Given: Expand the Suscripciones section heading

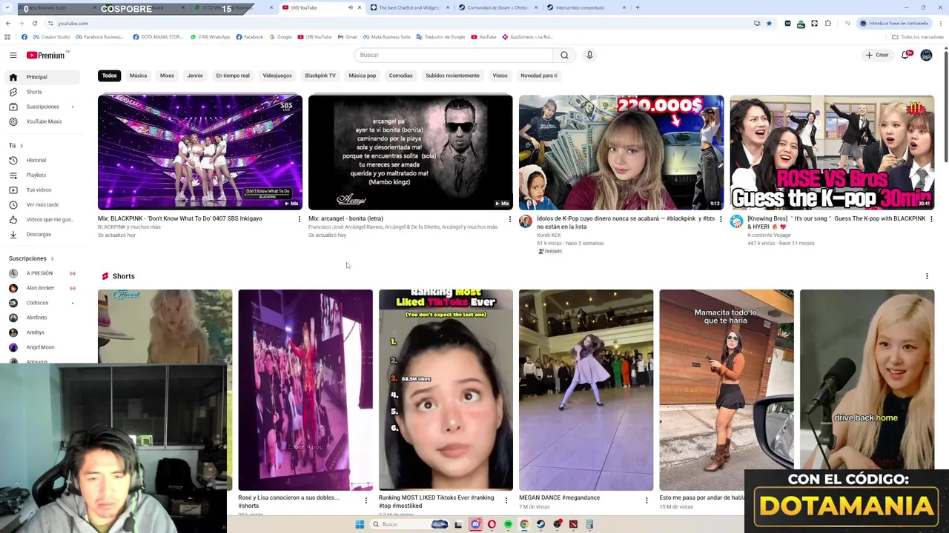Looking at the screenshot, I should click(x=31, y=258).
